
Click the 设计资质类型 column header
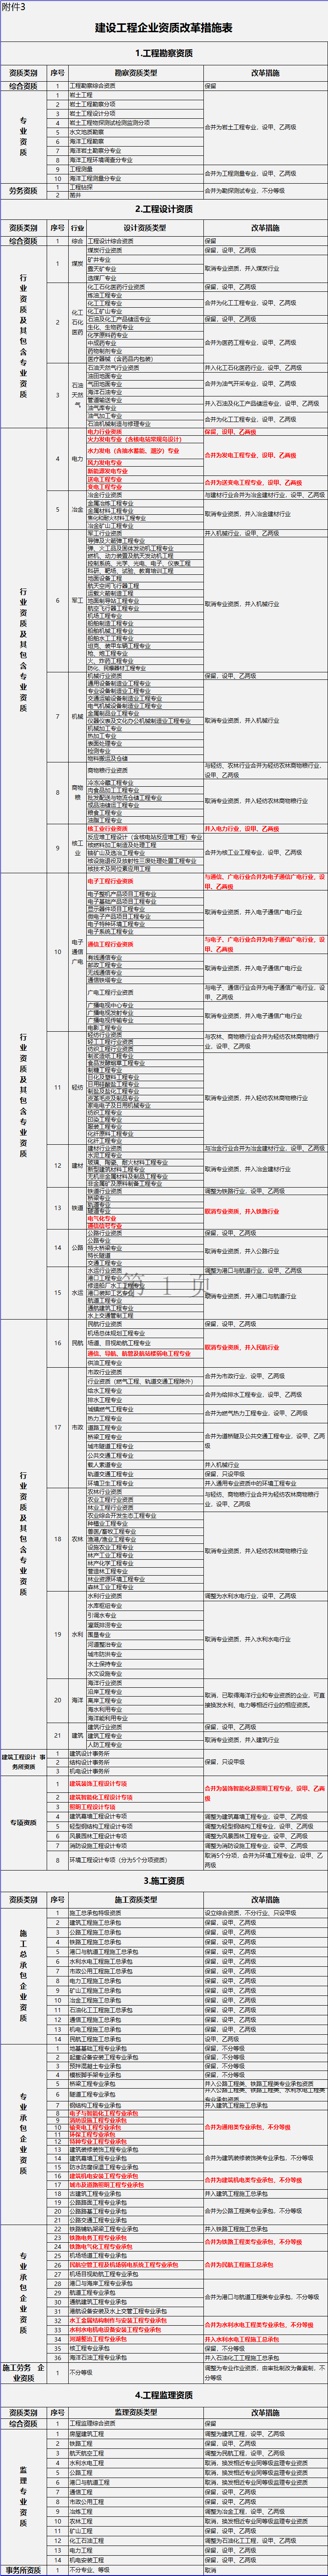(144, 228)
